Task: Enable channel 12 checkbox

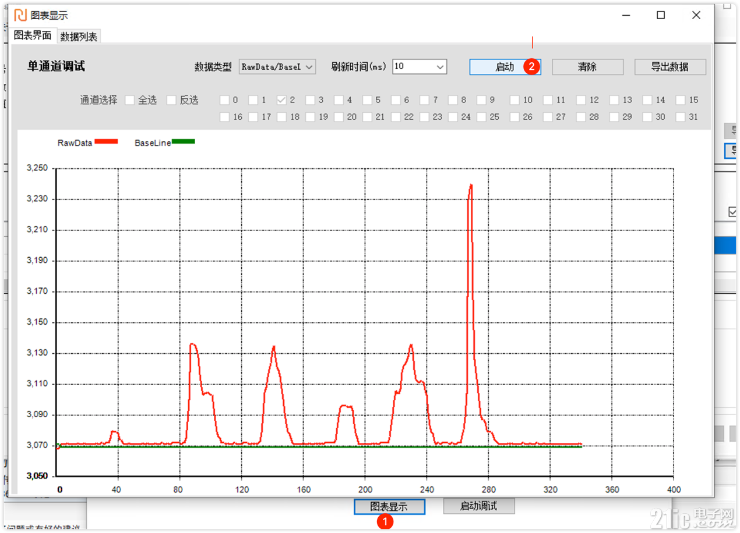Action: point(581,100)
